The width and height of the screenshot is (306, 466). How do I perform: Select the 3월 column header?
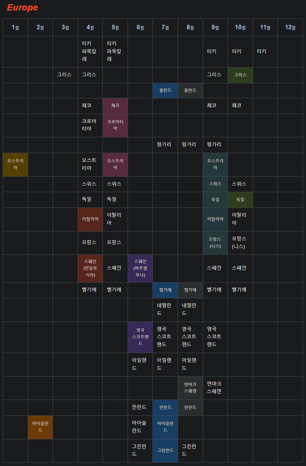pos(65,27)
